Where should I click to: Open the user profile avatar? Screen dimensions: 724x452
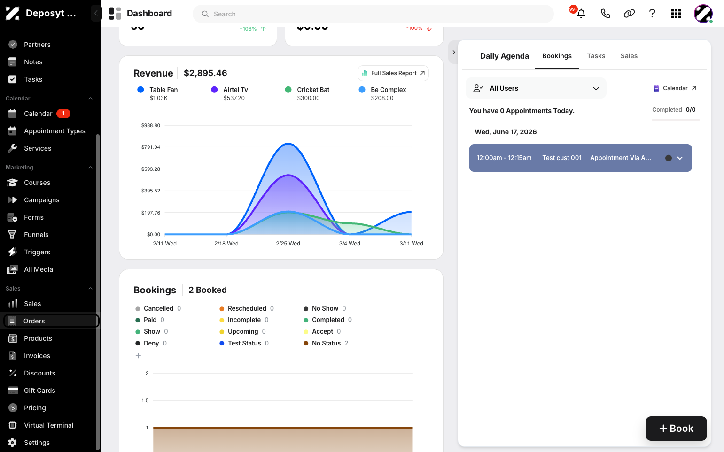[x=703, y=14]
